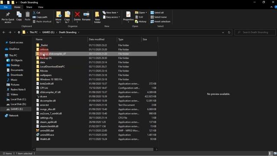The image size is (277, 156).
Task: Expand the Open dropdown in ribbon
Action: point(141,13)
